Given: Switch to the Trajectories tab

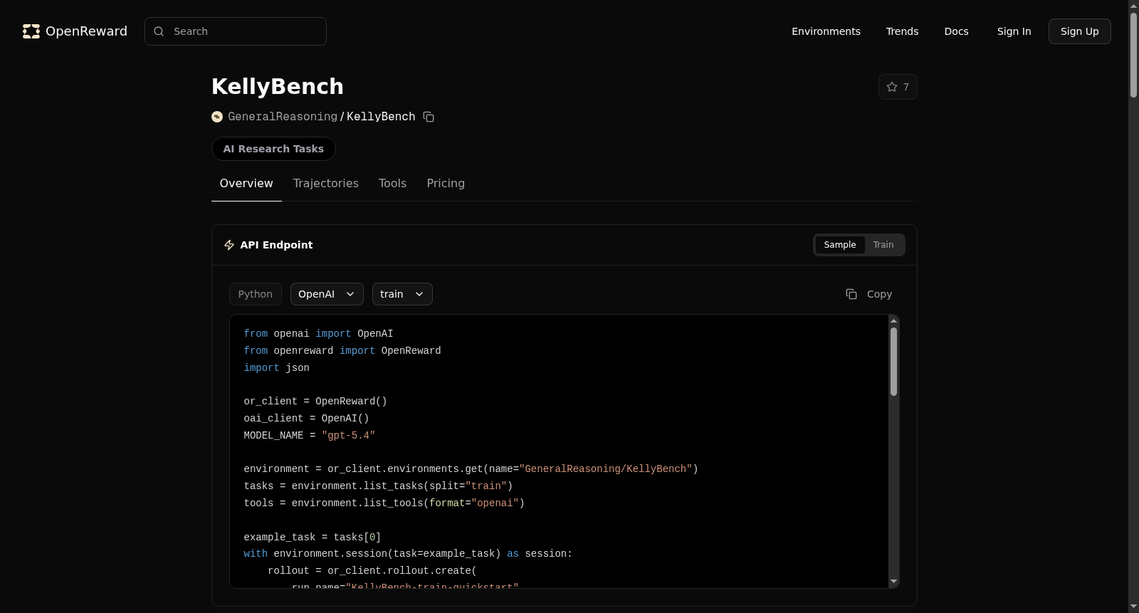Looking at the screenshot, I should [326, 184].
